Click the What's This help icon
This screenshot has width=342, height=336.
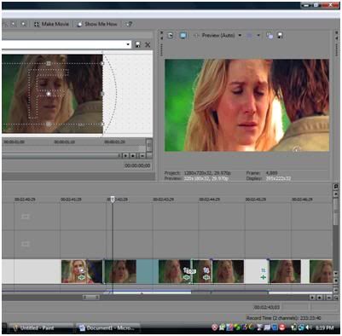pyautogui.click(x=129, y=24)
